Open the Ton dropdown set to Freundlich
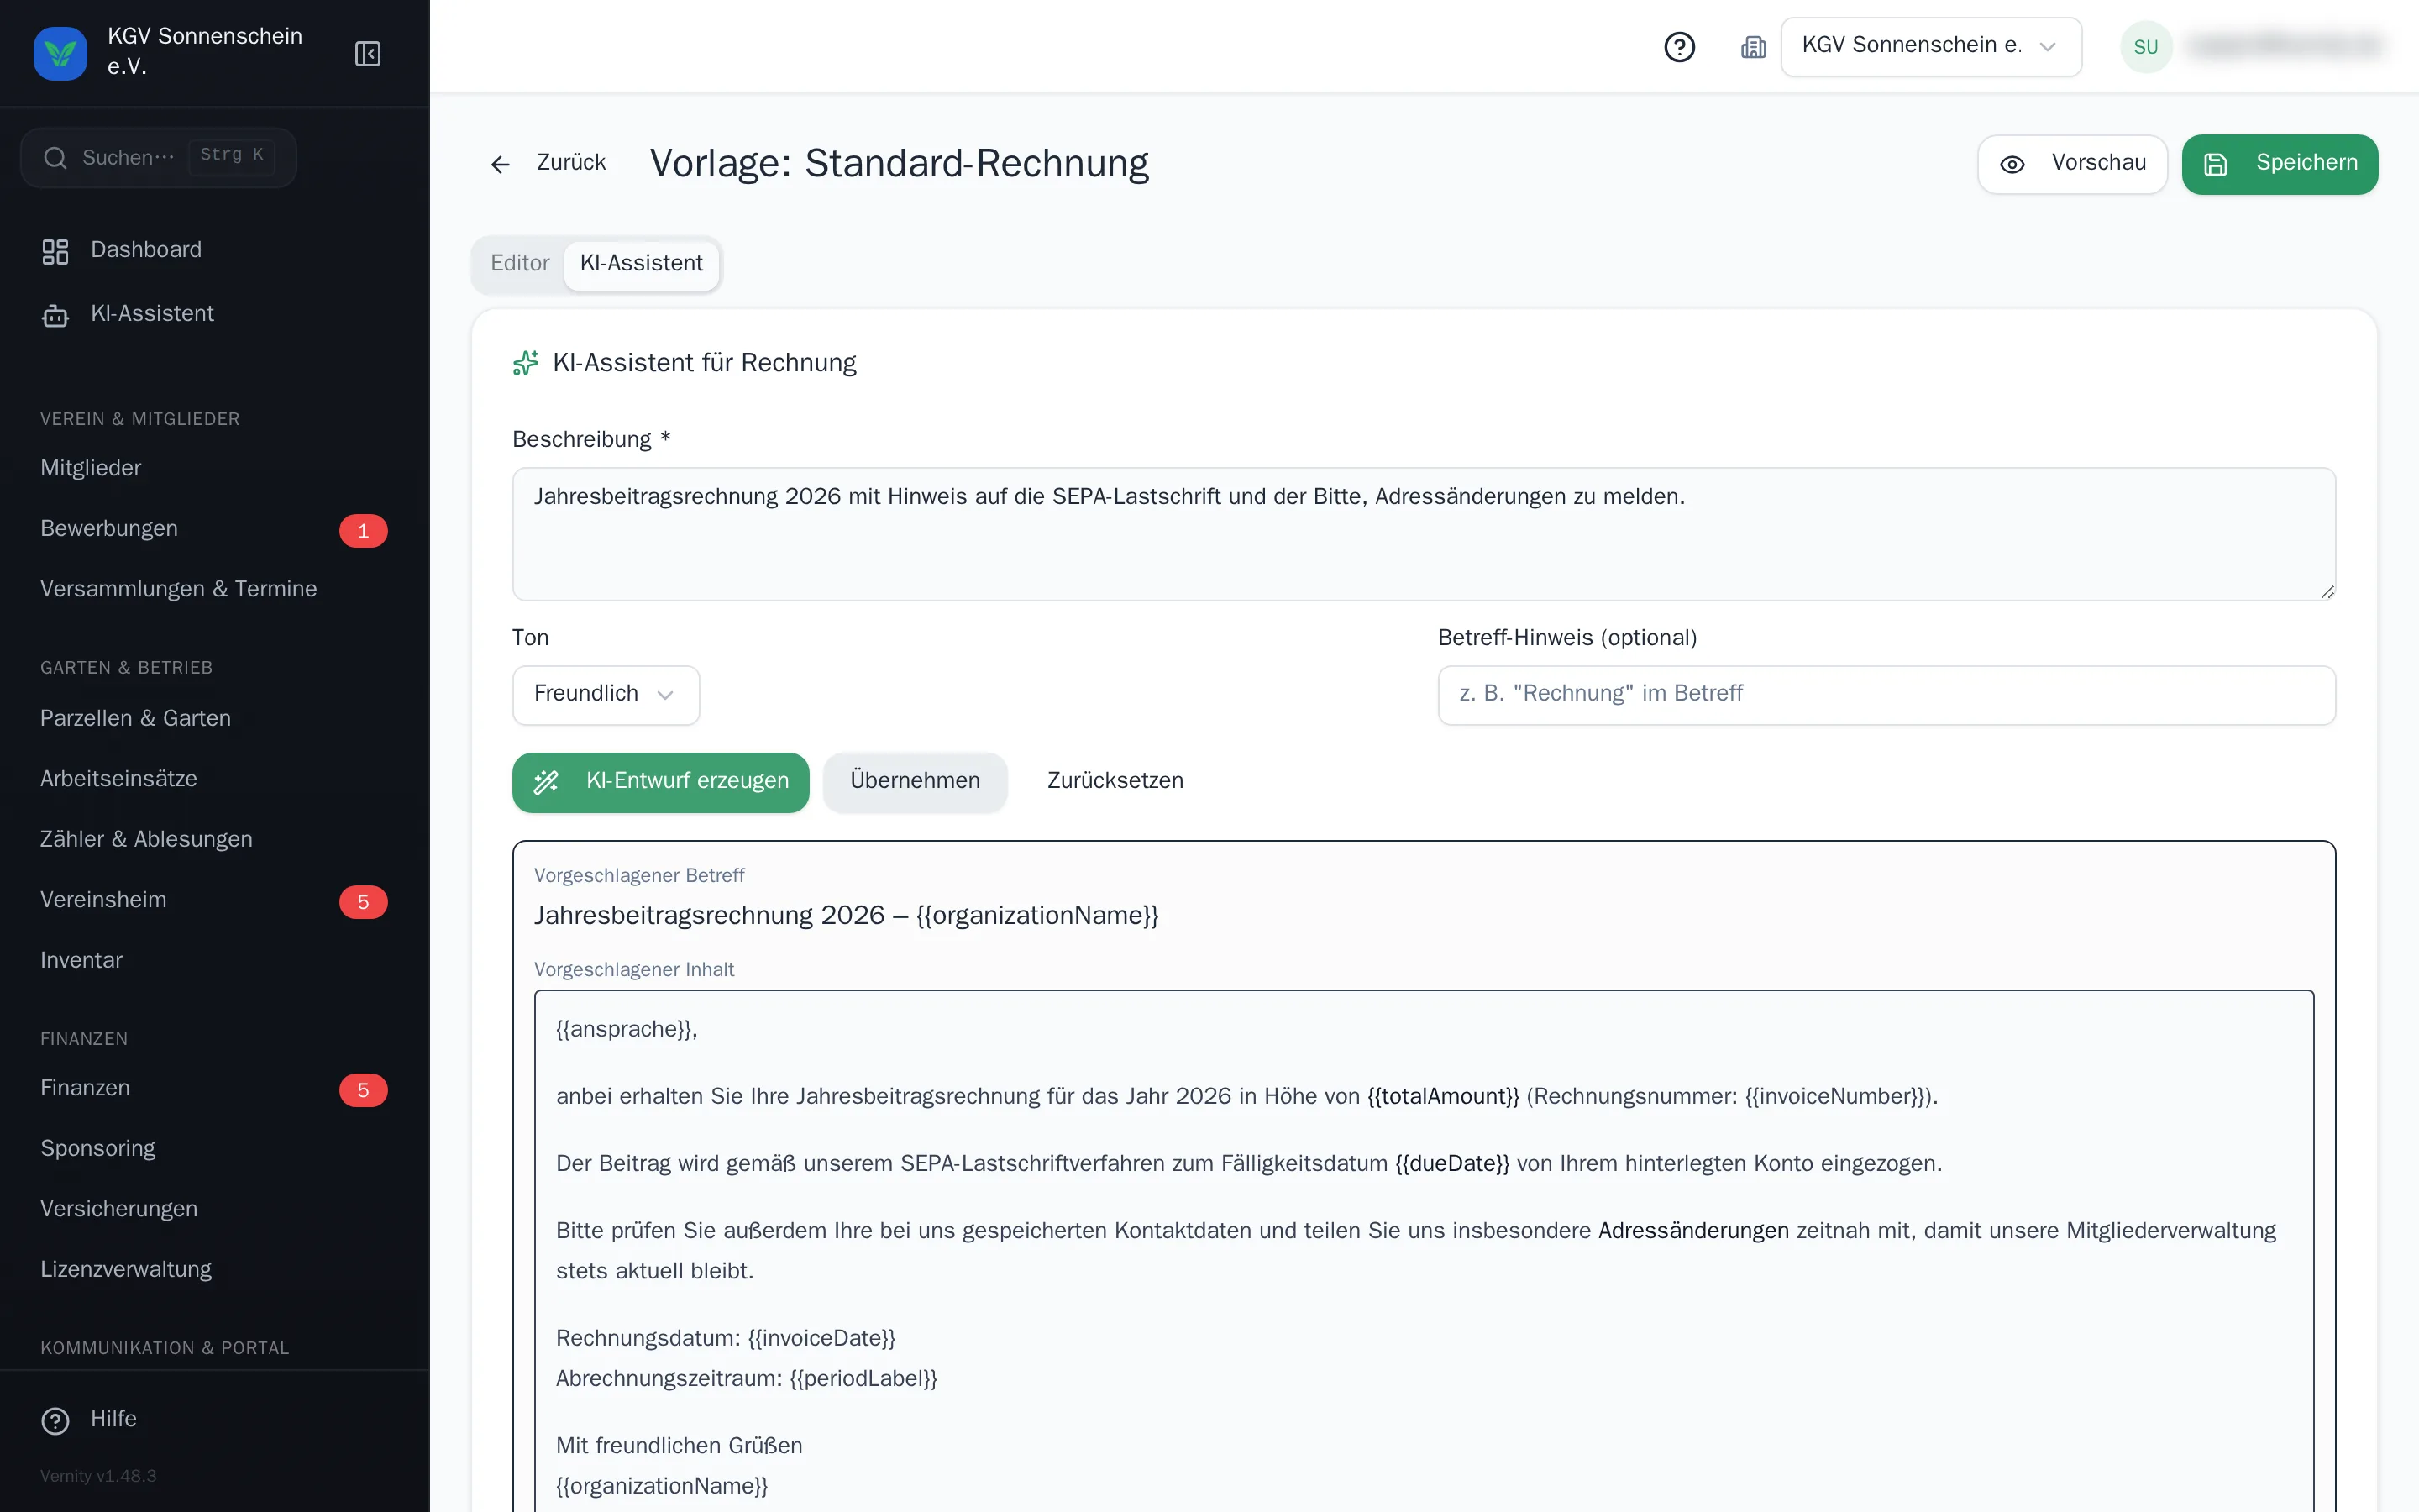Screen dimensions: 2419x1512 [x=606, y=694]
